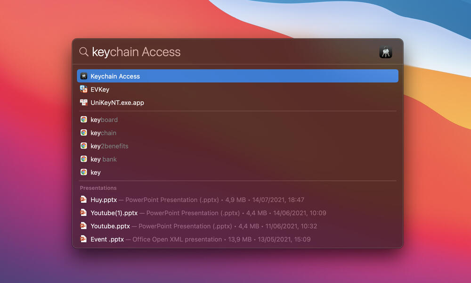
Task: Click the Keychain Access preview icon in search bar
Action: (x=386, y=52)
